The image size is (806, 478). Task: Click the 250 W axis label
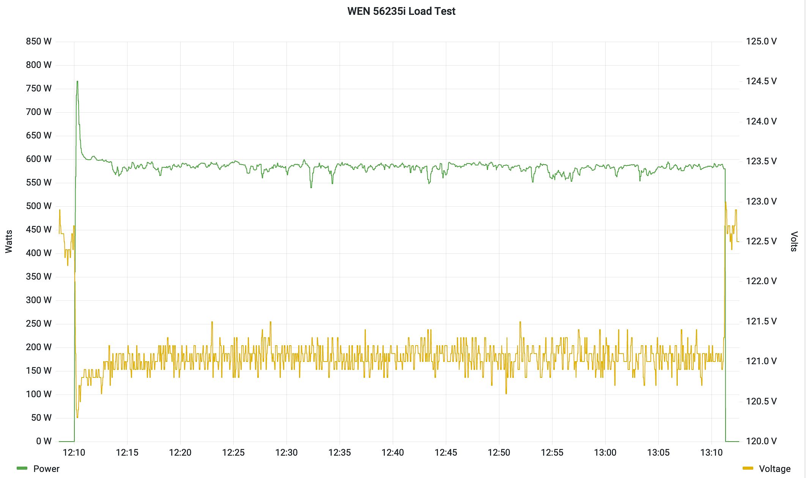pyautogui.click(x=39, y=324)
